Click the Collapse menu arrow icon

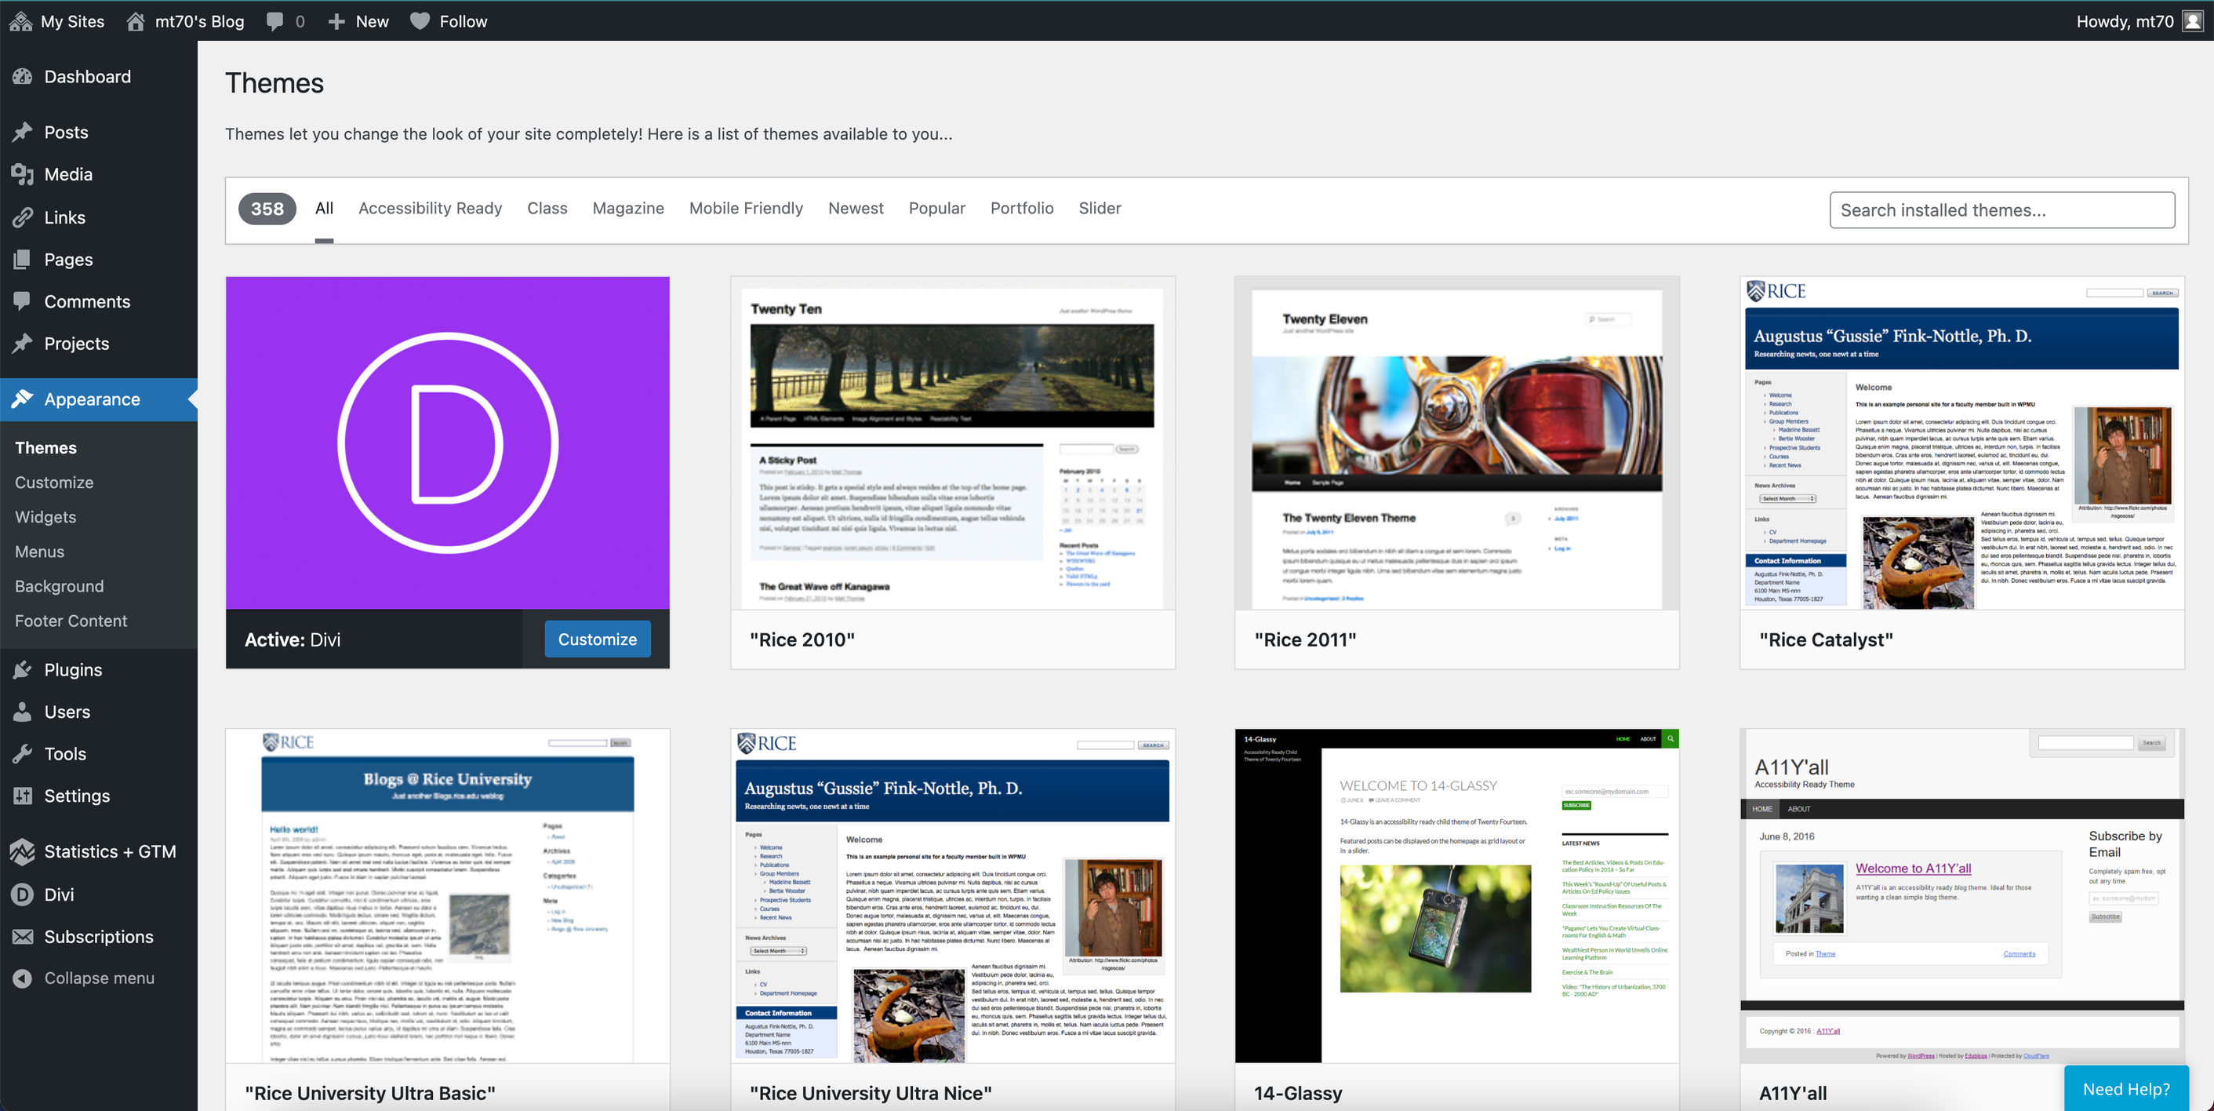(x=22, y=978)
